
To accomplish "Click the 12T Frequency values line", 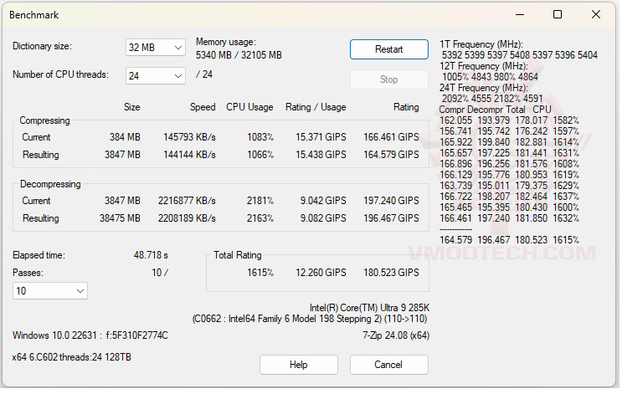I will click(x=491, y=77).
